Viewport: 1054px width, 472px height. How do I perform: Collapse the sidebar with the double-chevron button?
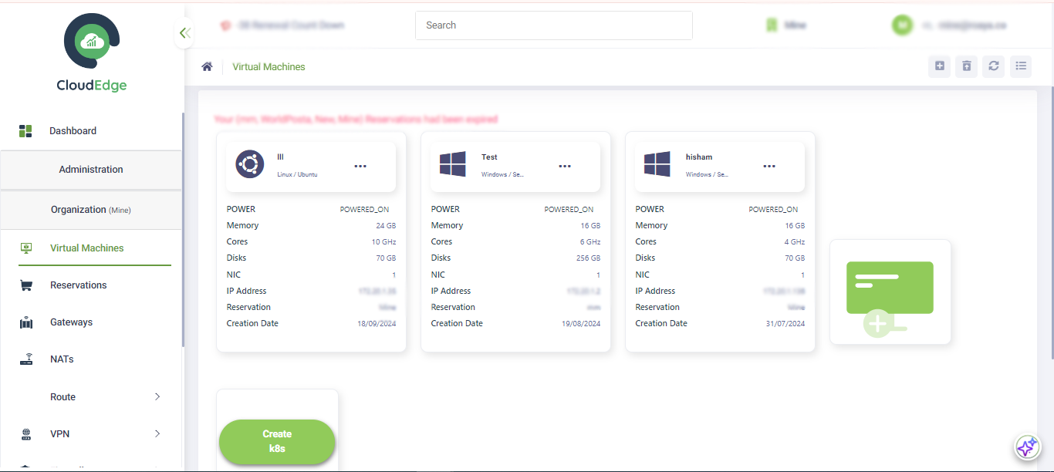184,33
